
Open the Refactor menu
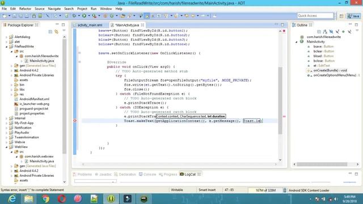tap(25, 9)
